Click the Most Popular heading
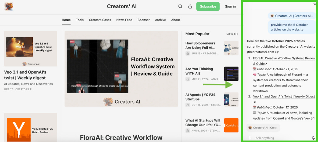Viewport: 318px width, 142px height. tap(197, 34)
